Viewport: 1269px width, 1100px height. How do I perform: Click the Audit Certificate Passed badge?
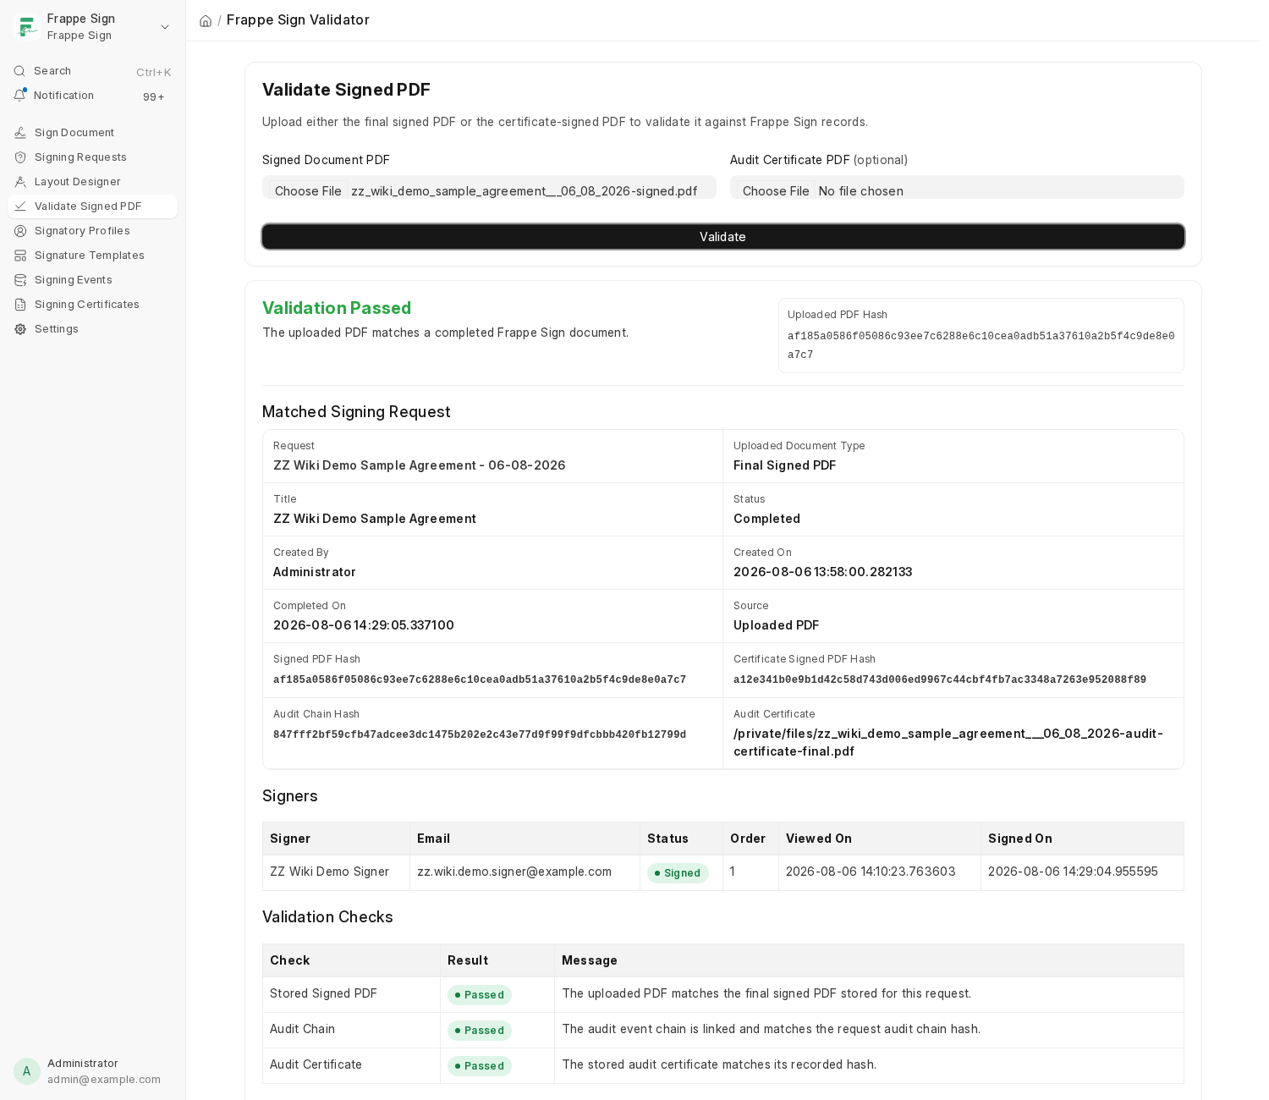pos(480,1066)
